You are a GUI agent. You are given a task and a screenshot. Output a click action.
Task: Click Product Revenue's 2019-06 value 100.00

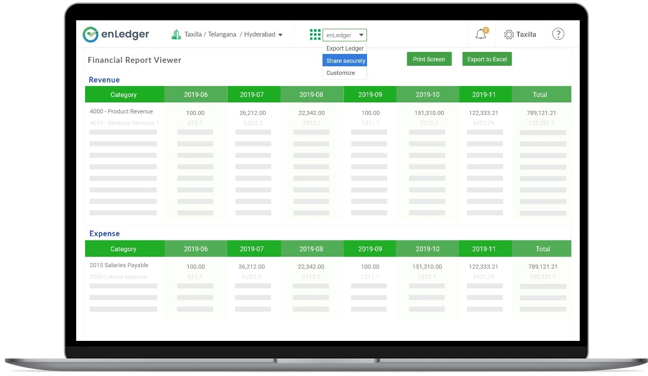(x=195, y=113)
